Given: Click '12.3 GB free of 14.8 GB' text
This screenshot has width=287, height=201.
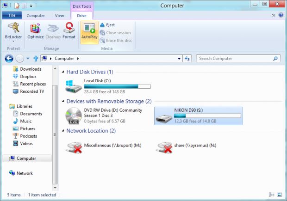Looking at the screenshot, I should 195,122.
